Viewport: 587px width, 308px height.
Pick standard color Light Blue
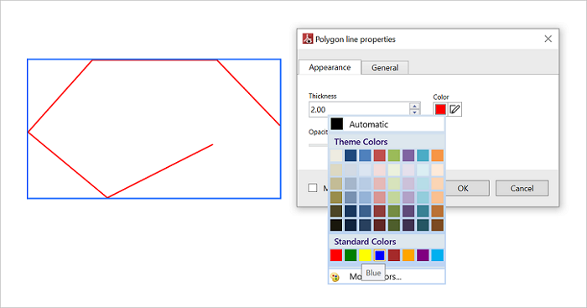[x=437, y=255]
